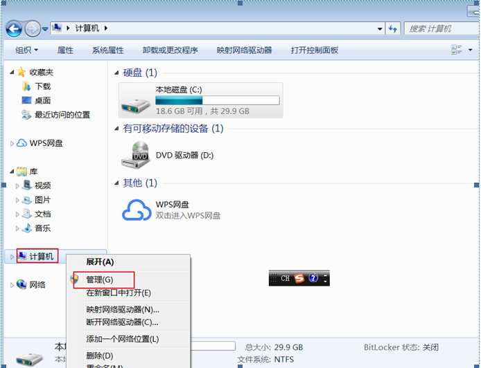Collapse the 硬盘 (1) group header
481x368 pixels.
point(116,73)
